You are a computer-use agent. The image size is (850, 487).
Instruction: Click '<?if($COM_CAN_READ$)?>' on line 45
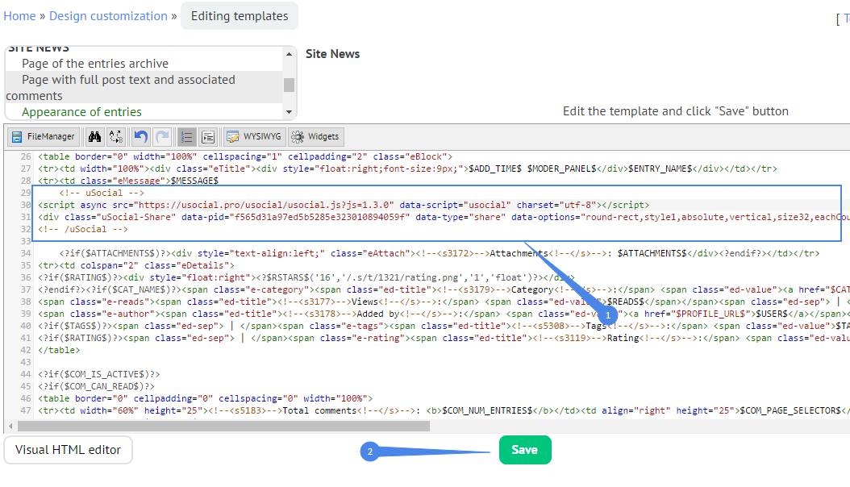click(97, 386)
